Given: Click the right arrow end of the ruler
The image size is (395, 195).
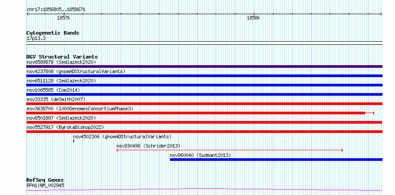Looking at the screenshot, I should click(x=381, y=14).
